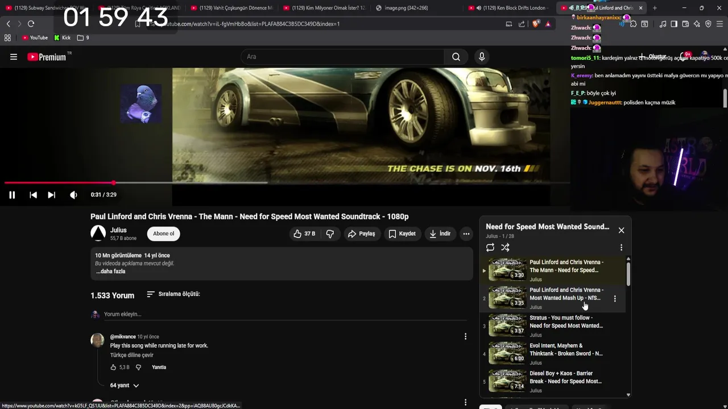Pause the video playback

point(12,195)
